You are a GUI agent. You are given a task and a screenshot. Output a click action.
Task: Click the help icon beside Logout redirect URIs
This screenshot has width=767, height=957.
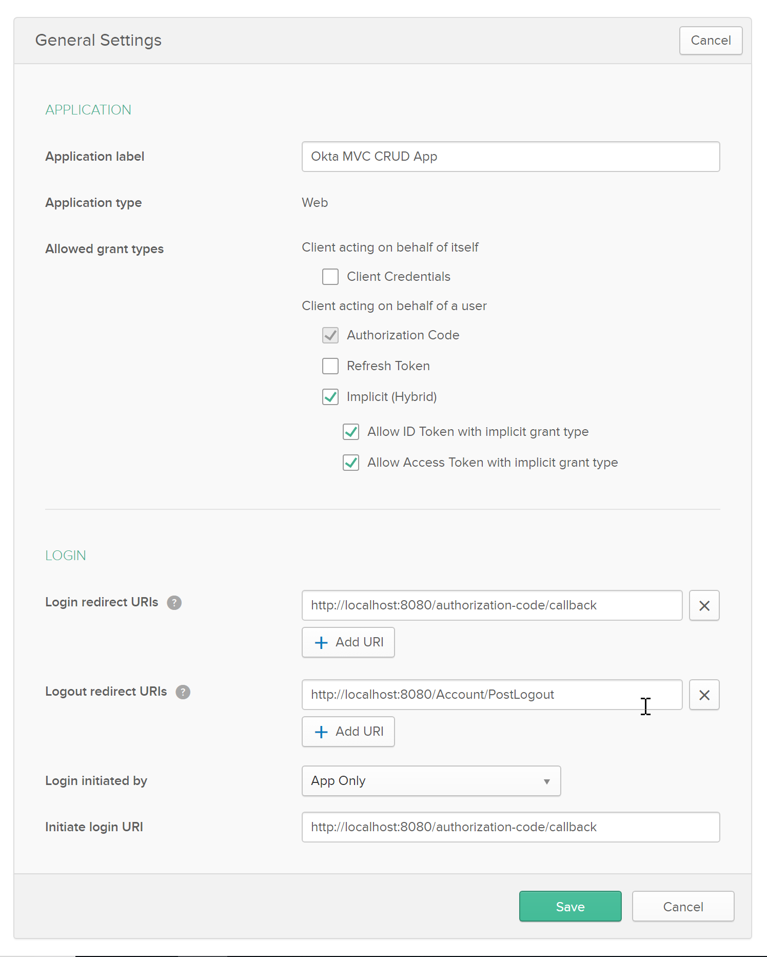[x=183, y=692]
